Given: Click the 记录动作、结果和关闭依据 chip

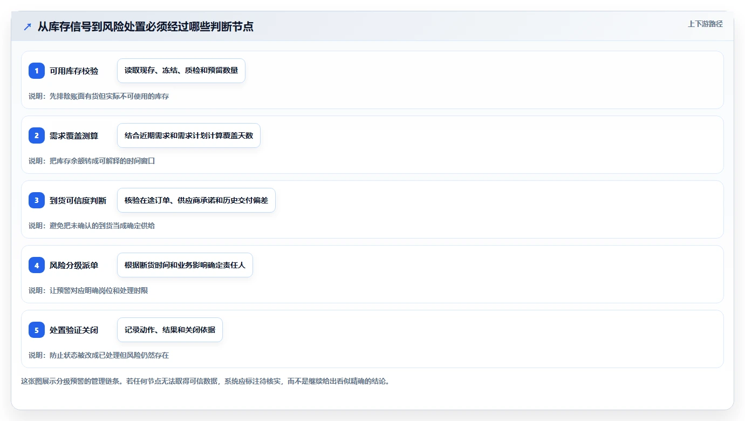Looking at the screenshot, I should tap(170, 330).
